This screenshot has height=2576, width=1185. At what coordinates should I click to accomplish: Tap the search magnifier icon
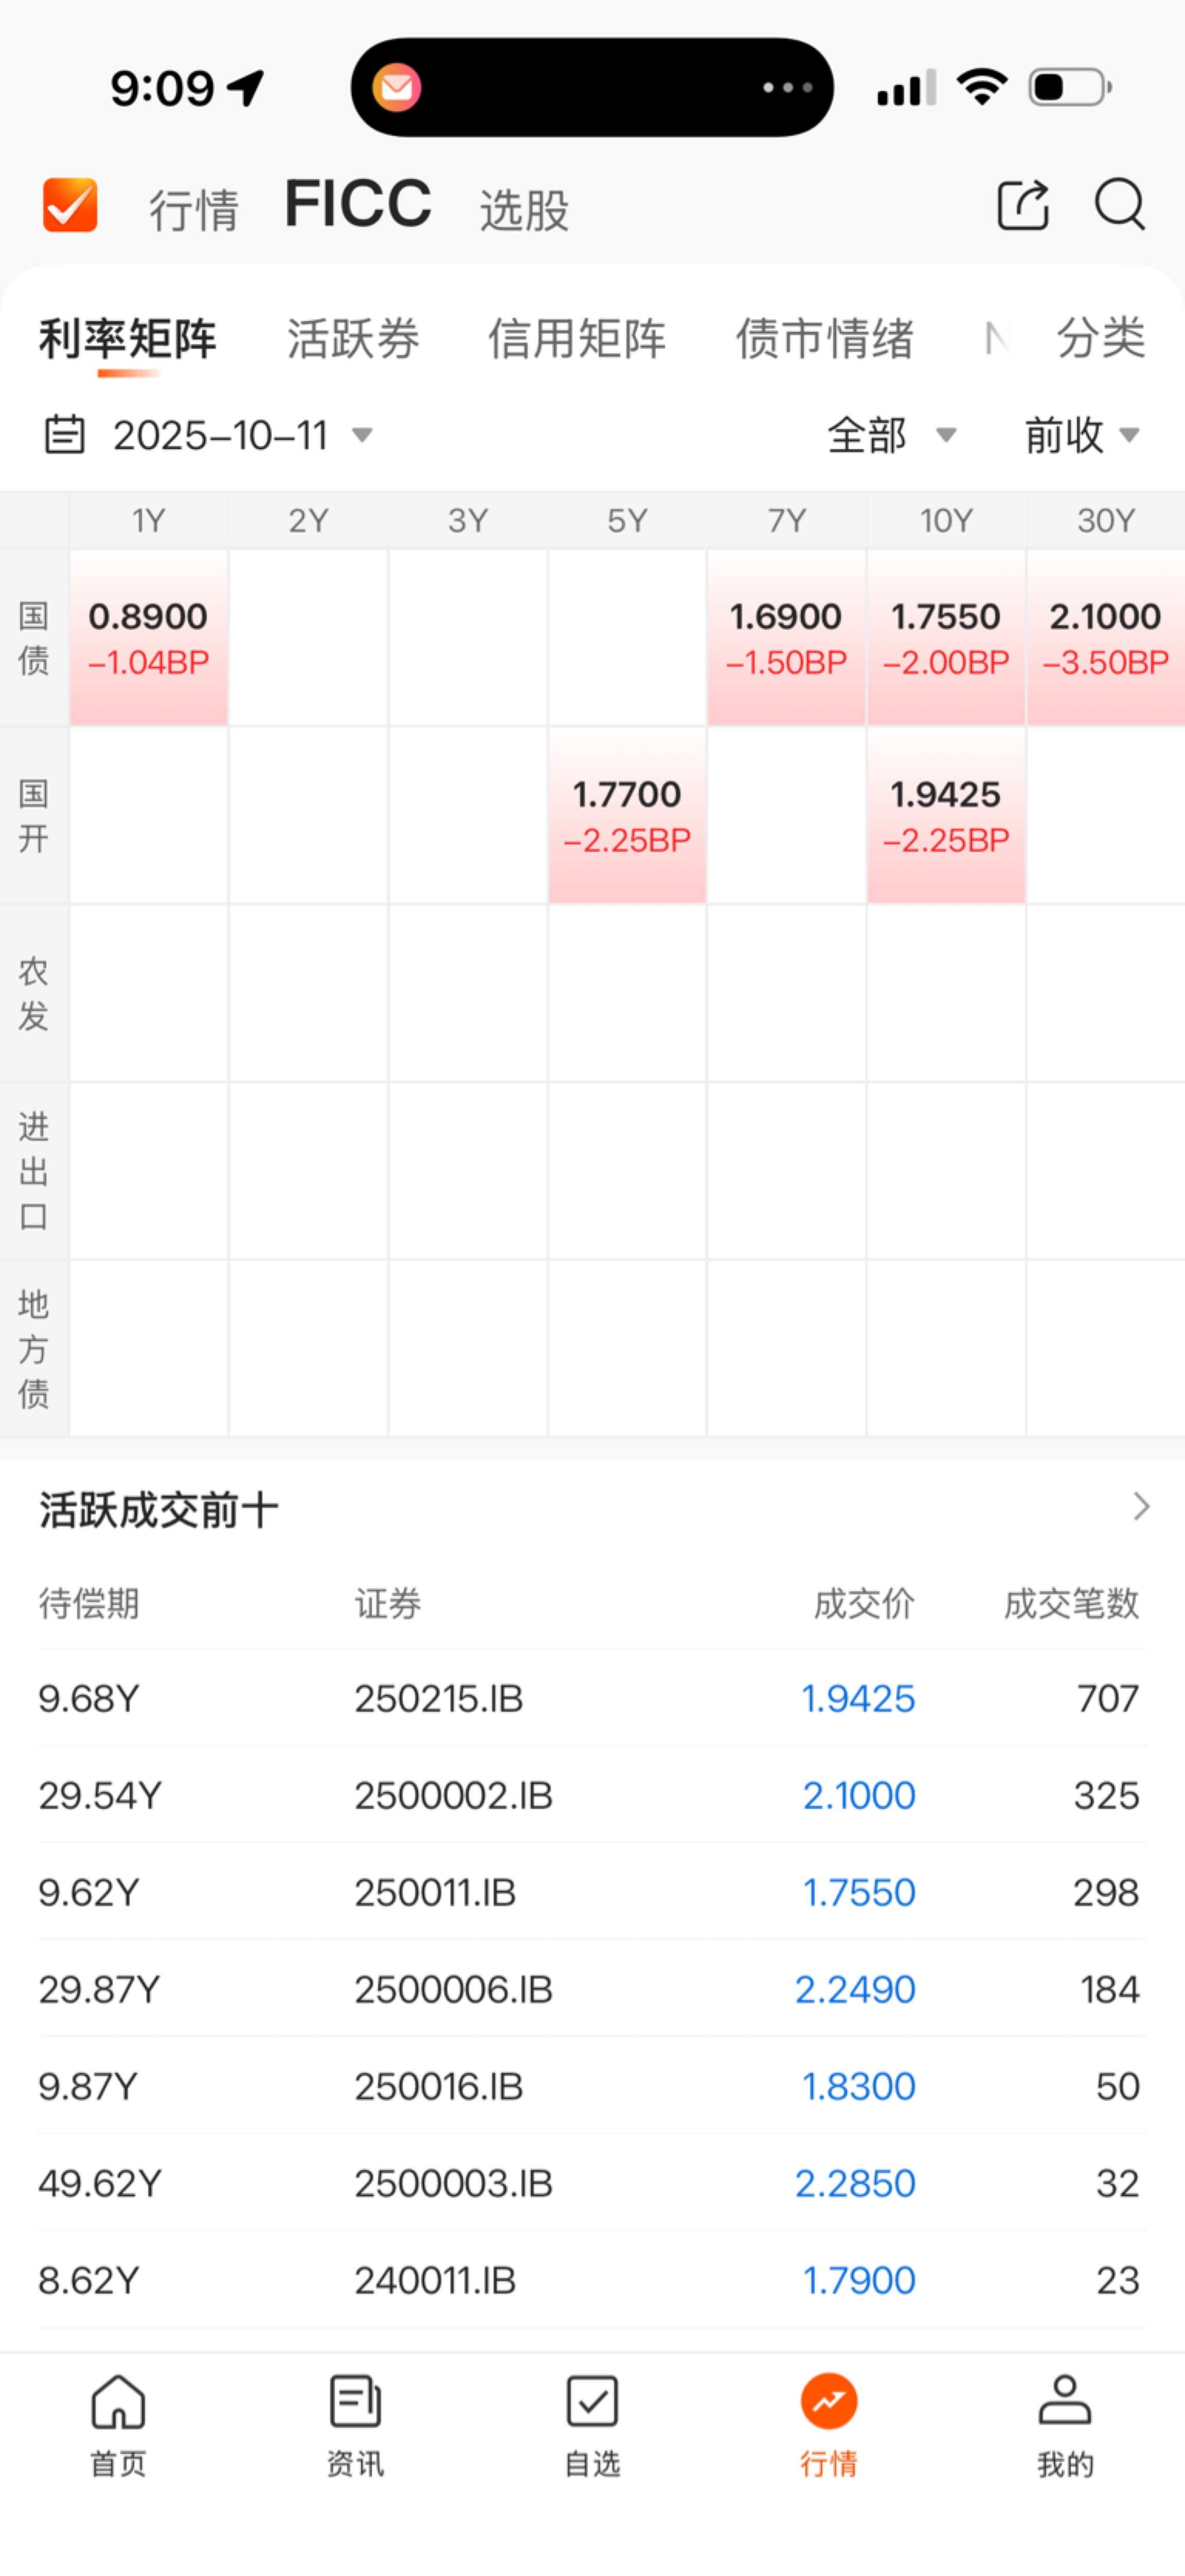tap(1118, 205)
